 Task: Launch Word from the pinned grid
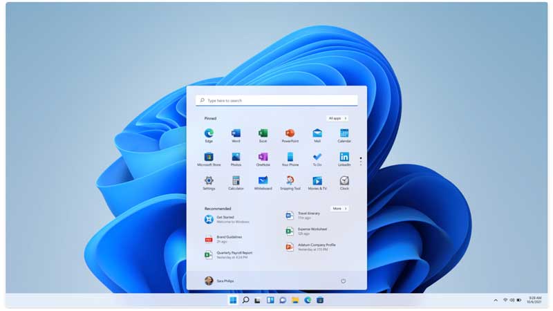tap(236, 135)
